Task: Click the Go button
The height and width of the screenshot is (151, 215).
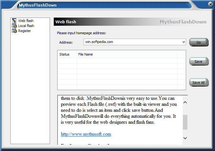Action: (199, 42)
